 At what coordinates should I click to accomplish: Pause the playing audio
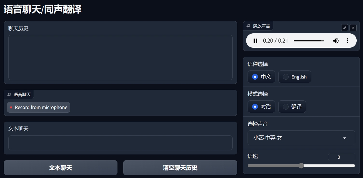point(255,41)
